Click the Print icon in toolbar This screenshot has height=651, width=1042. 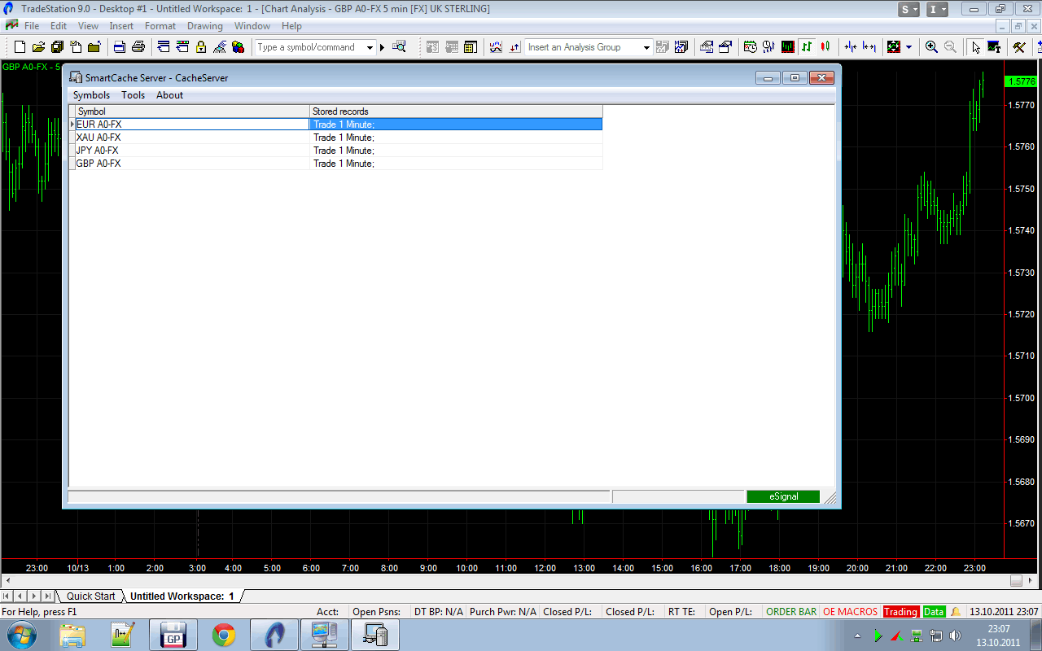[x=138, y=47]
